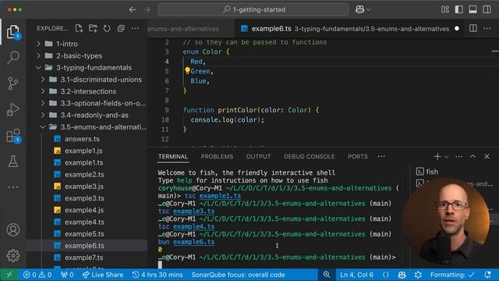Open the Accounts menu
This screenshot has height=281, width=499.
coord(13,229)
